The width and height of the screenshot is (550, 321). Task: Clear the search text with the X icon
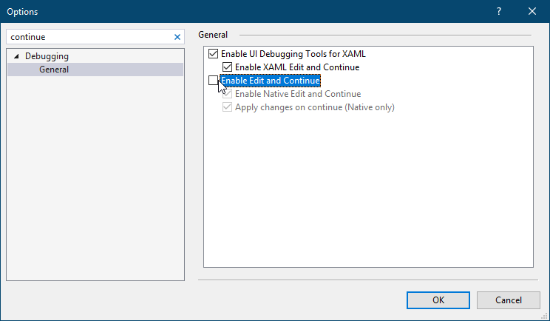click(x=177, y=36)
